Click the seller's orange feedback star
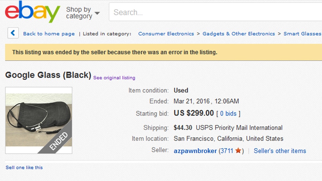Viewport: 322px width, 181px height. 238,151
